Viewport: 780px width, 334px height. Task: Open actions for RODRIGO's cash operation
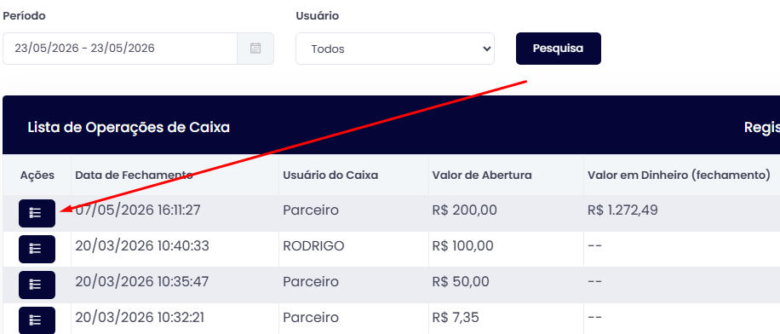click(x=37, y=249)
